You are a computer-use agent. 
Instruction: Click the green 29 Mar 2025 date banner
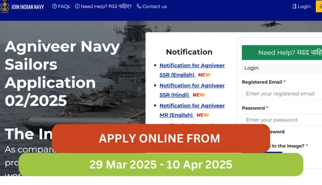161,164
